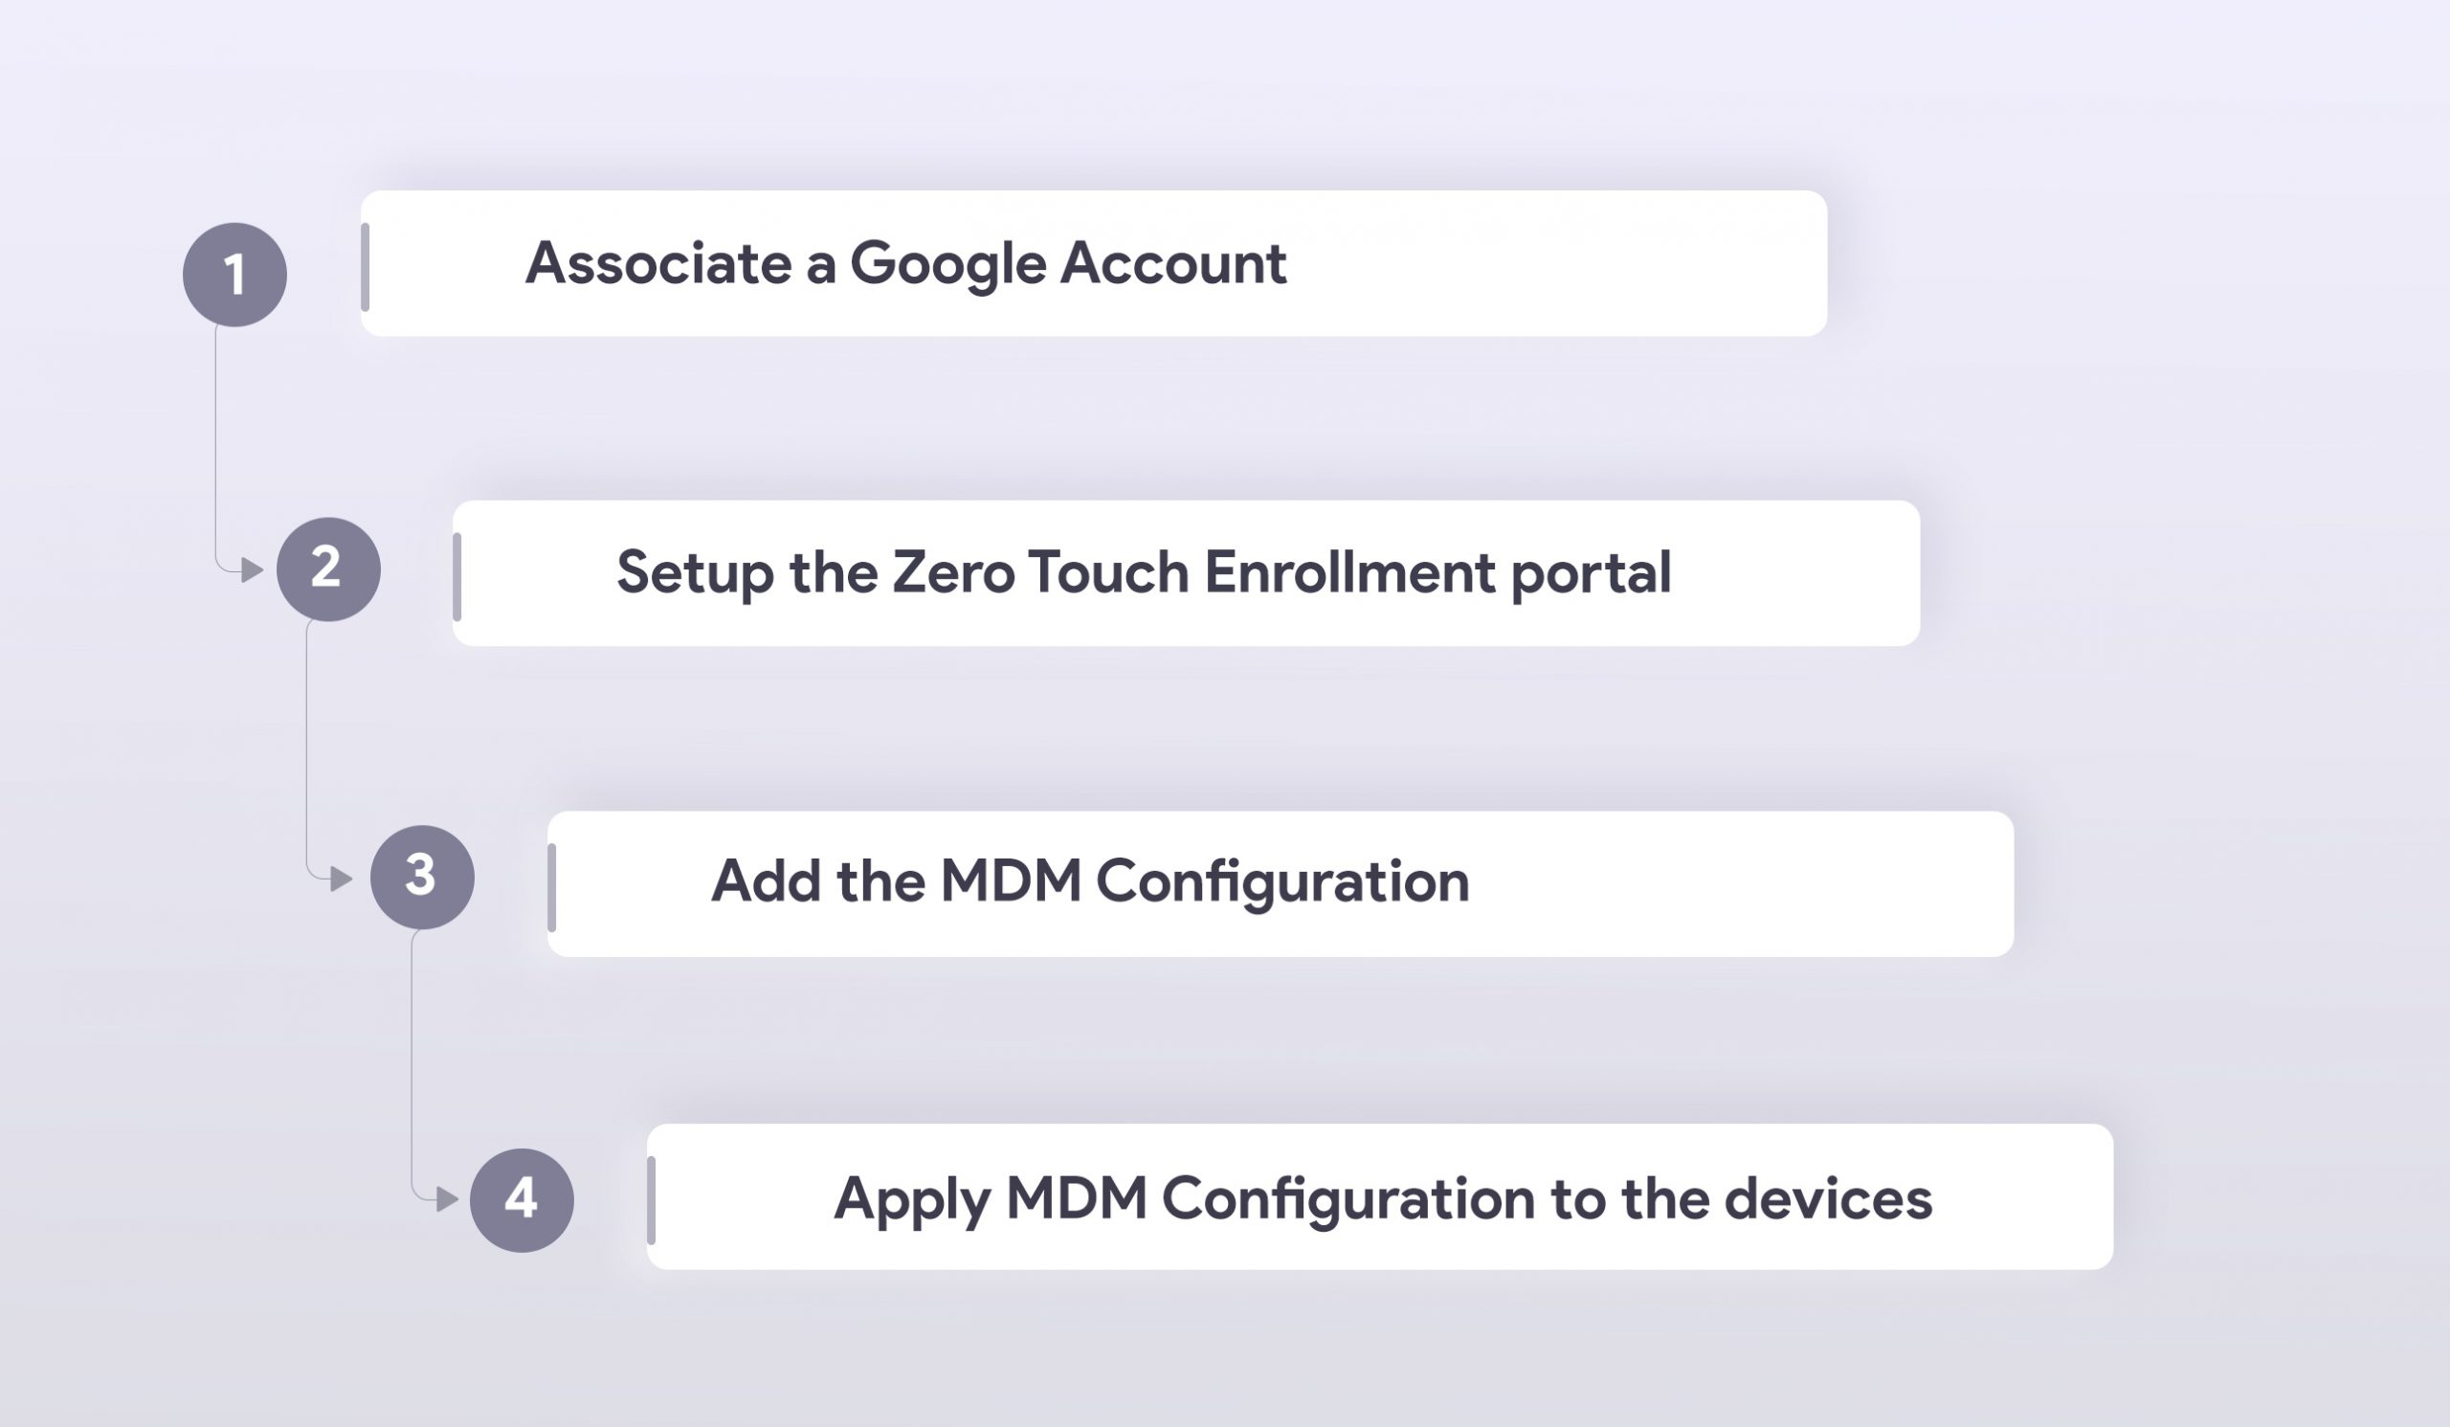Open Apply MDM Configuration to the devices card
The width and height of the screenshot is (2450, 1427).
[1381, 1196]
